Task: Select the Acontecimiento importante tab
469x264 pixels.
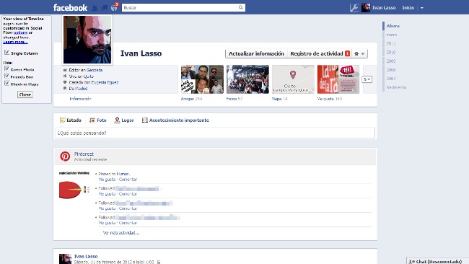Action: pyautogui.click(x=175, y=120)
